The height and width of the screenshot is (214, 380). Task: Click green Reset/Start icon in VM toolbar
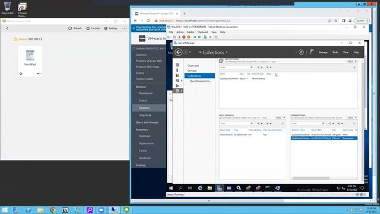coord(199,37)
